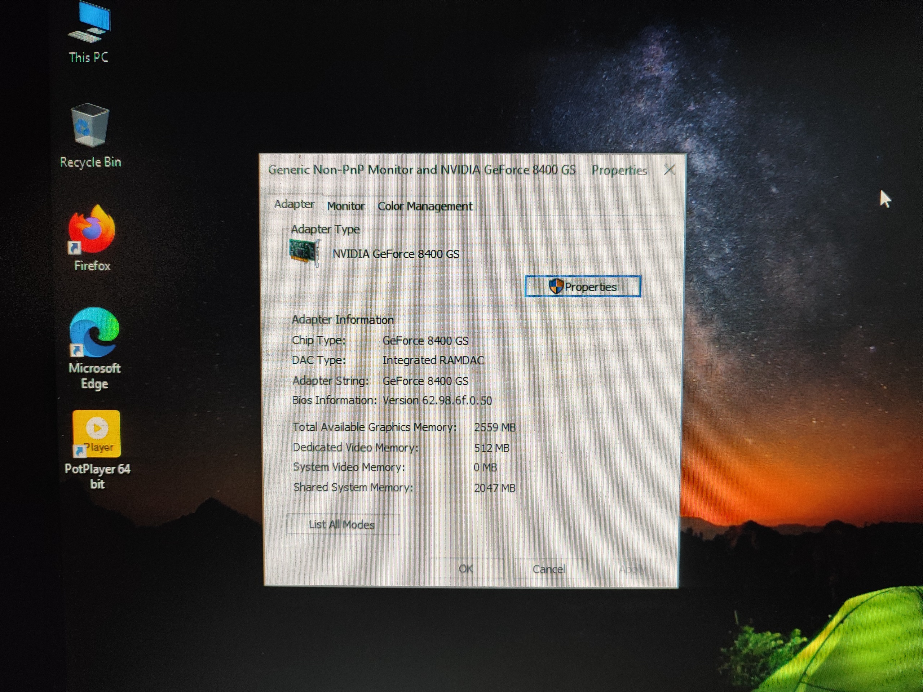Image resolution: width=923 pixels, height=692 pixels.
Task: Click the List All Modes button
Action: click(342, 525)
